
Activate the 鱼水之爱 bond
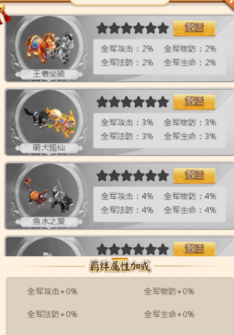coord(194,175)
